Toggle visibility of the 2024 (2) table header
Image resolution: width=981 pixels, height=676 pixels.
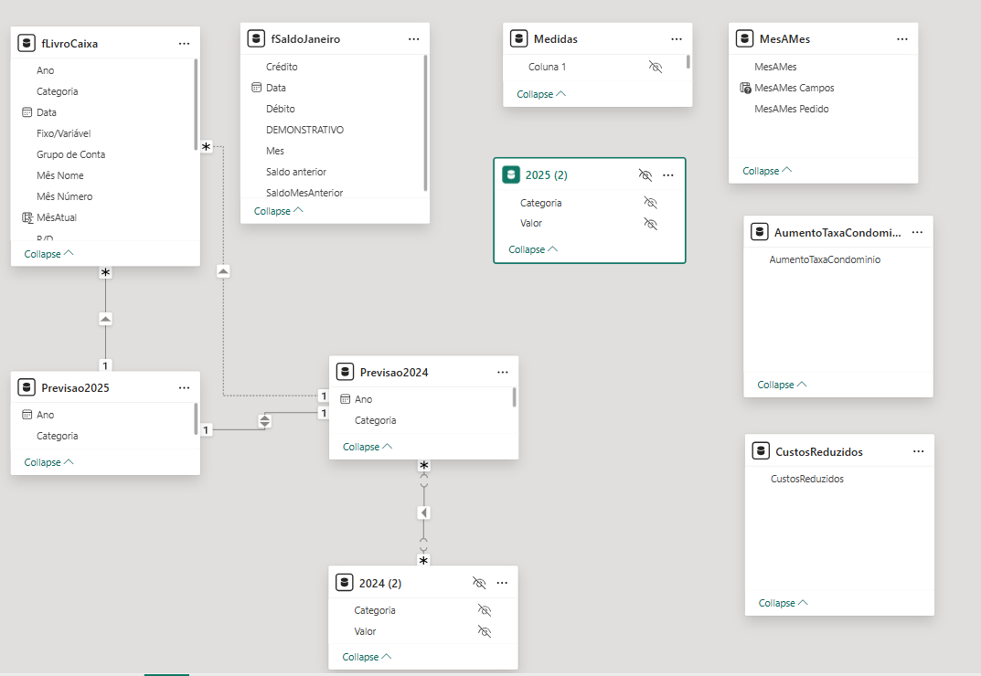tap(479, 583)
